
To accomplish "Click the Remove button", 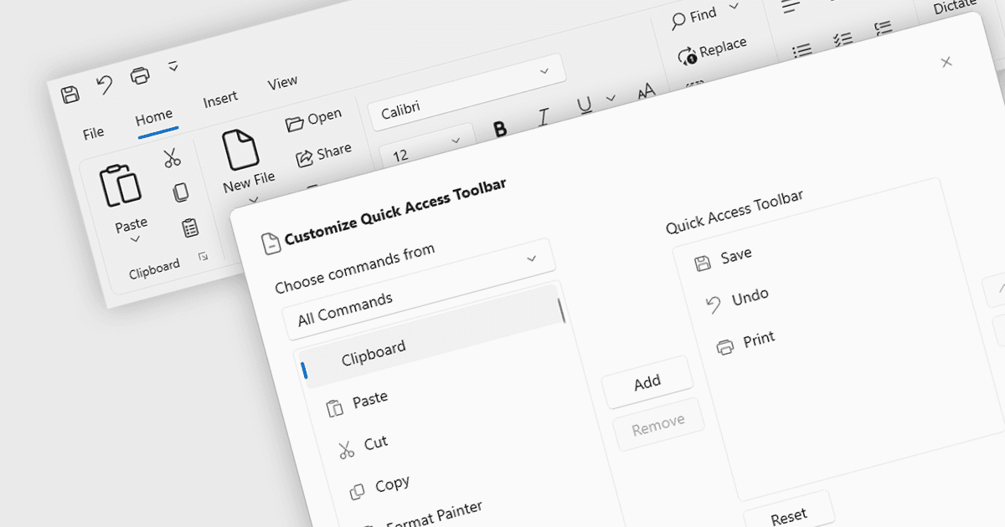I will click(x=658, y=427).
